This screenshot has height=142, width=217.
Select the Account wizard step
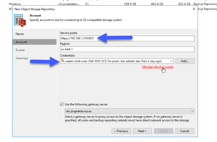pos(34,42)
